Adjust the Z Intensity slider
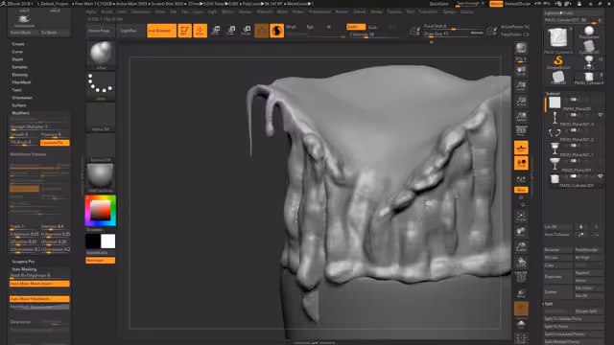The width and height of the screenshot is (614, 345). tap(373, 34)
